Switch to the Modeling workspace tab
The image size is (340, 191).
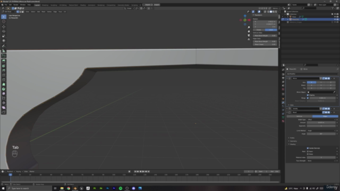coord(45,5)
